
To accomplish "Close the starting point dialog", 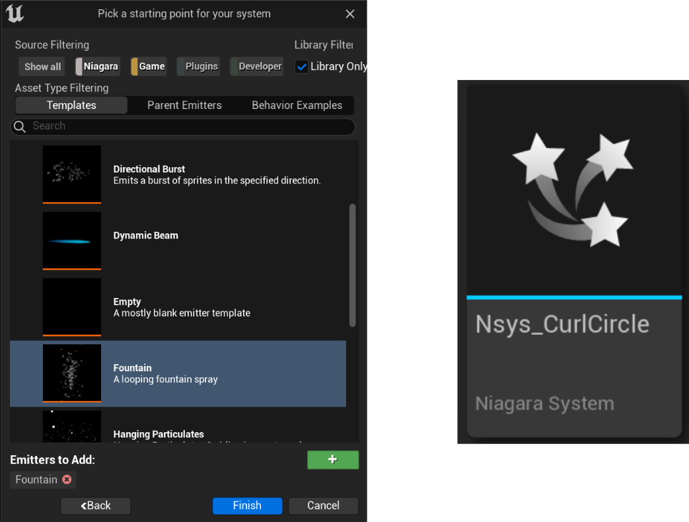I will click(349, 14).
